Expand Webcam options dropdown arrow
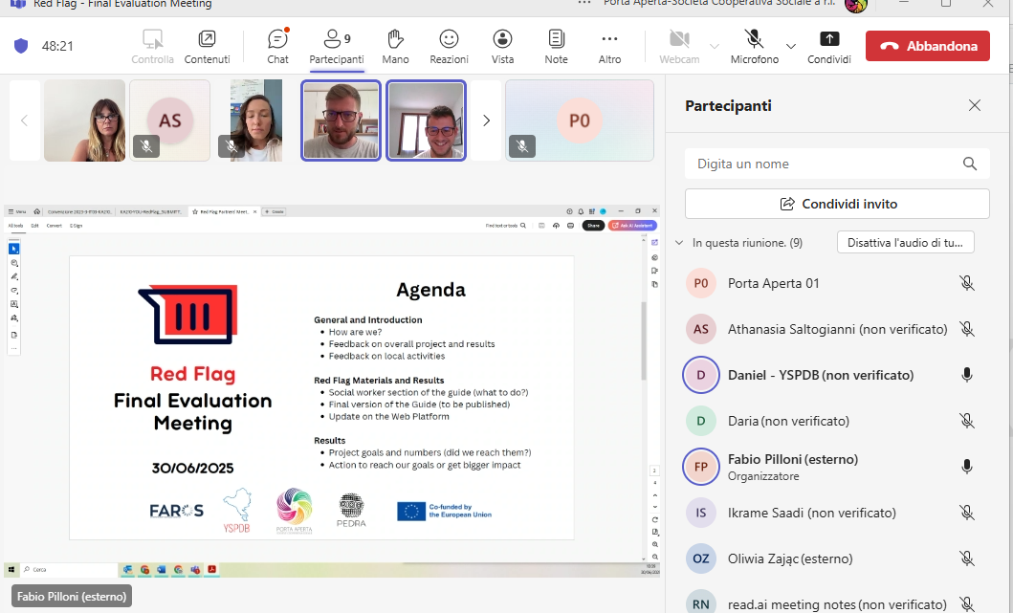This screenshot has height=613, width=1013. (x=715, y=46)
